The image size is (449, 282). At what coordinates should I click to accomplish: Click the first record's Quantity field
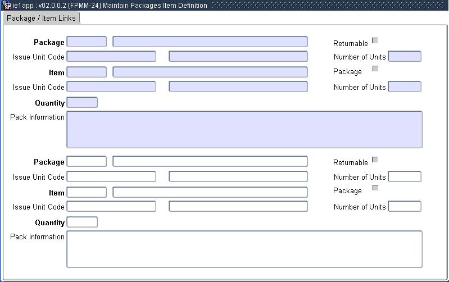(82, 102)
